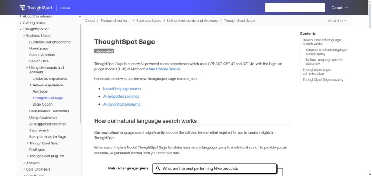Image resolution: width=372 pixels, height=176 pixels.
Task: Open Search Answers in sidebar
Action: (42, 55)
